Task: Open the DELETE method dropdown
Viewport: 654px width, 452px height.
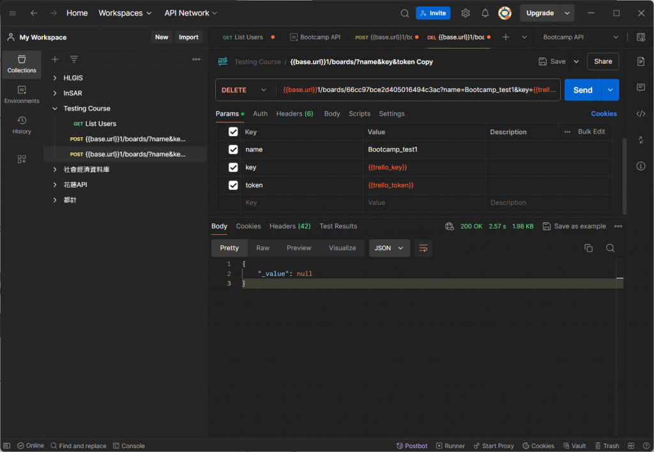Action: [244, 90]
